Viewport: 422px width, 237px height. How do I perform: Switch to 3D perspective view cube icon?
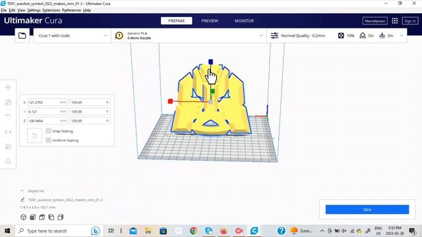(24, 217)
